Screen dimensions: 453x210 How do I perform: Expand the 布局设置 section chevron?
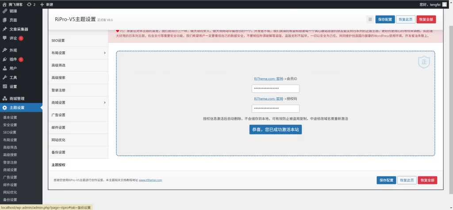104,53
